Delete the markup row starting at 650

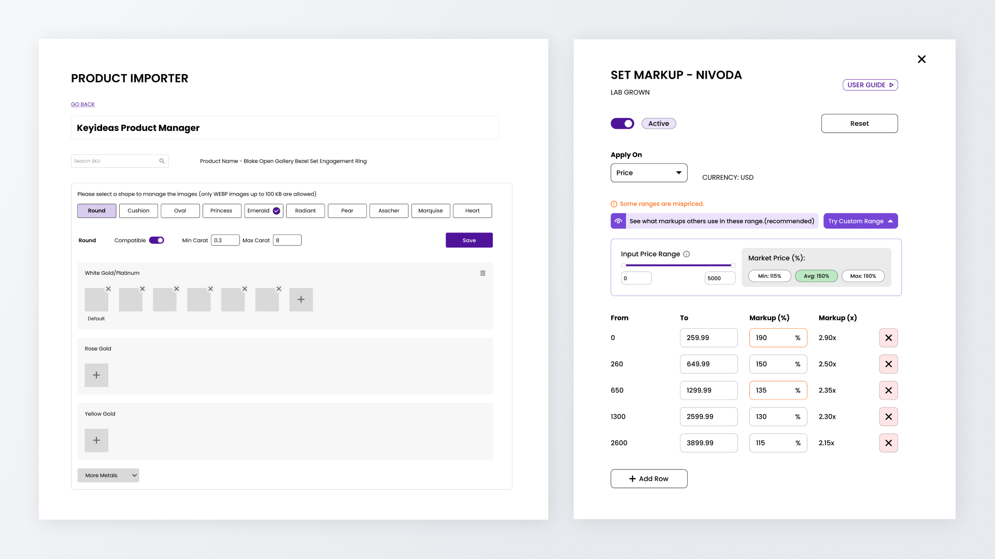[x=888, y=390]
